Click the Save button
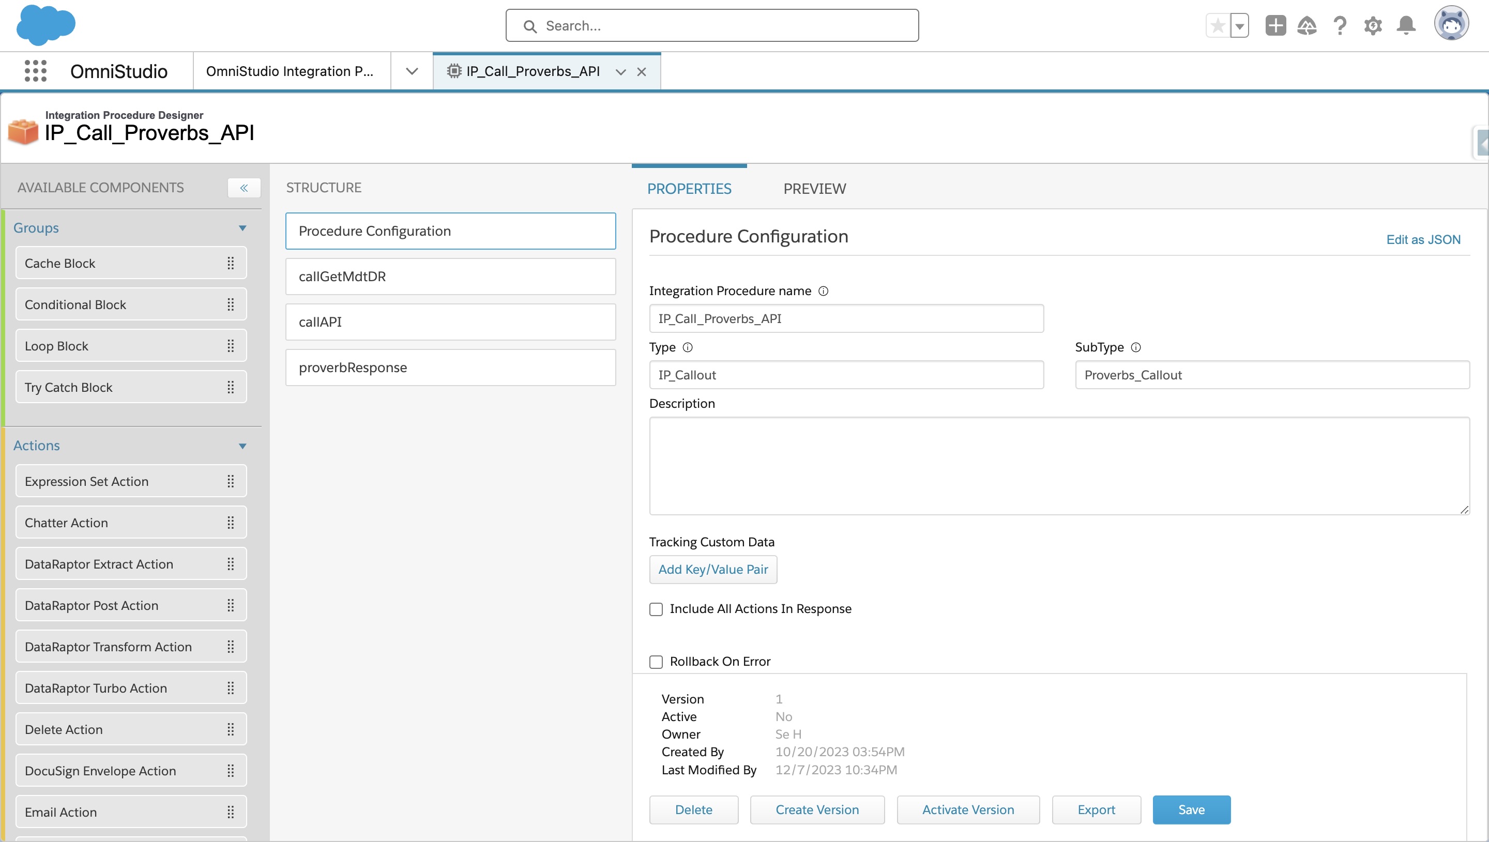1489x842 pixels. pos(1191,809)
